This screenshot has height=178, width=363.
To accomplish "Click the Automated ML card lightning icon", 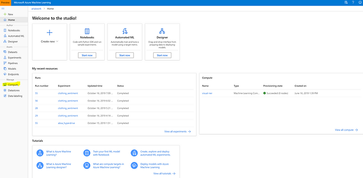I will coord(125,31).
